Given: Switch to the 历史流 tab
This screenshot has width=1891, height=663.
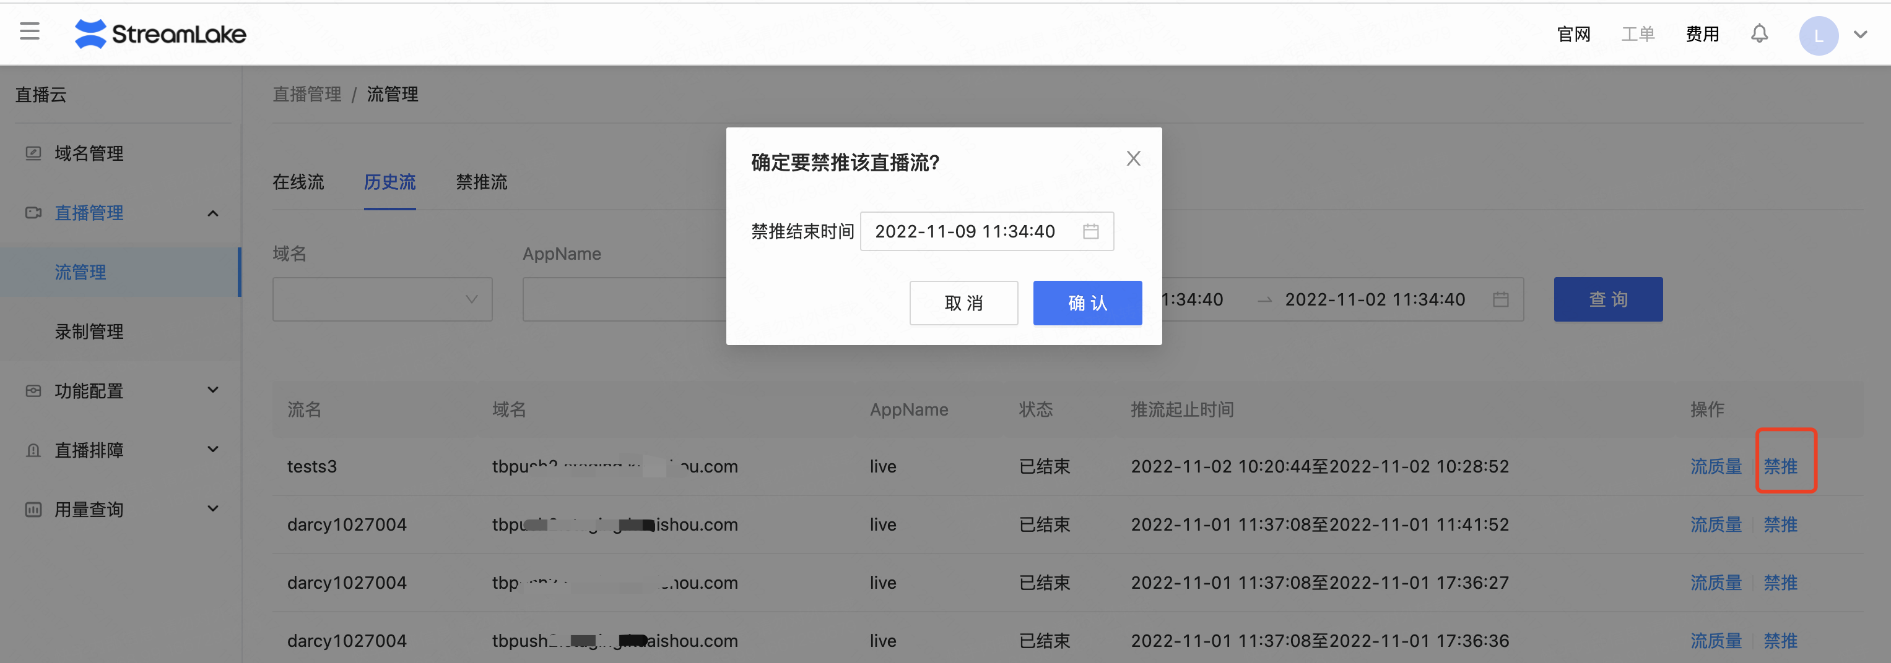Looking at the screenshot, I should point(390,182).
